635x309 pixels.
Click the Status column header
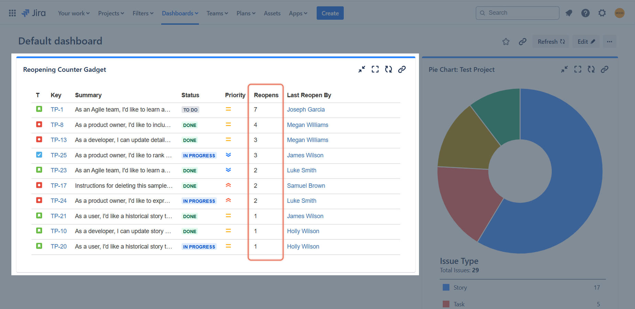190,95
